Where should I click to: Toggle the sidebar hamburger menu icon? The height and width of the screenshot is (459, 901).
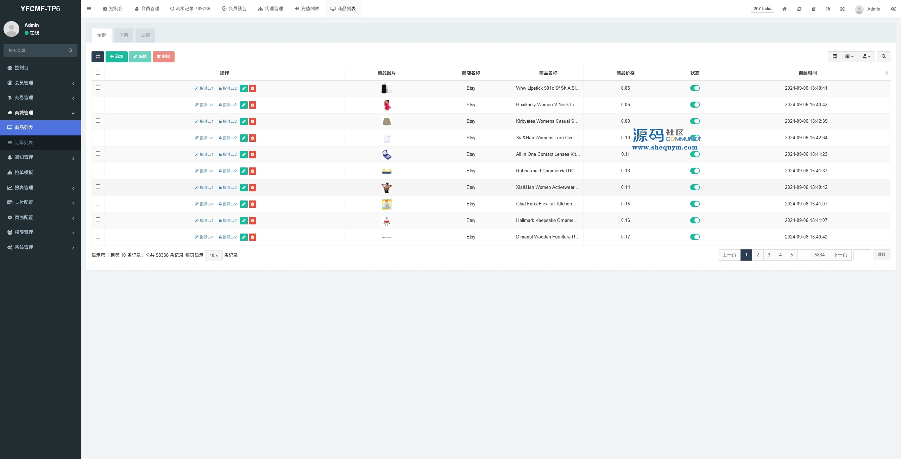89,9
